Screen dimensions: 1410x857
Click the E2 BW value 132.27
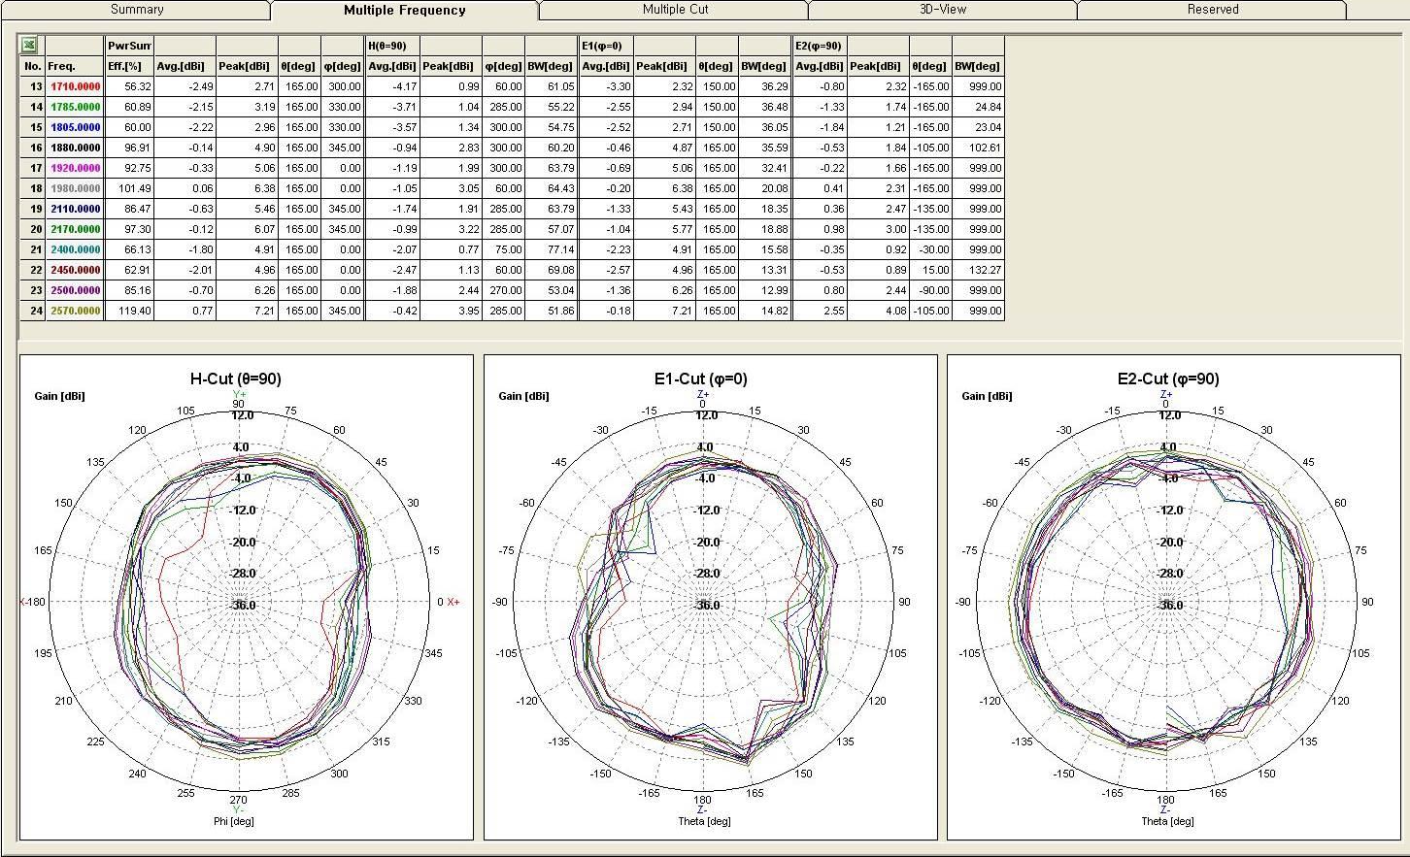tap(978, 270)
